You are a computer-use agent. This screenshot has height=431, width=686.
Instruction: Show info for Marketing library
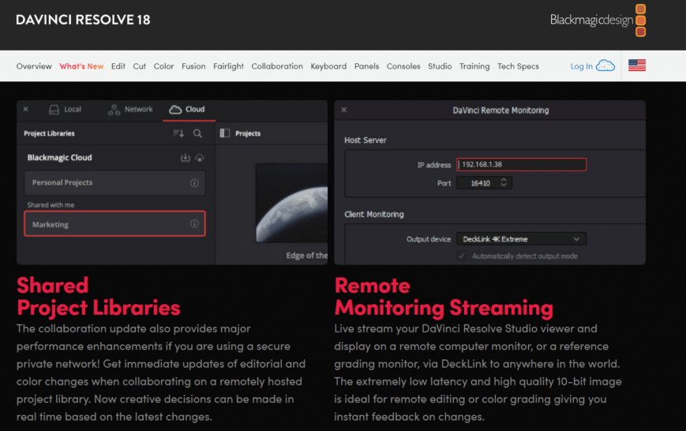[x=194, y=223]
